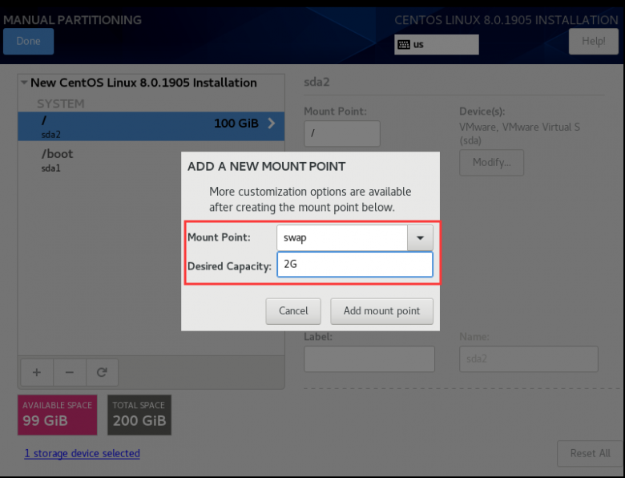This screenshot has width=625, height=478.
Task: Click the pink Available Space 99 GiB box
Action: pos(57,415)
